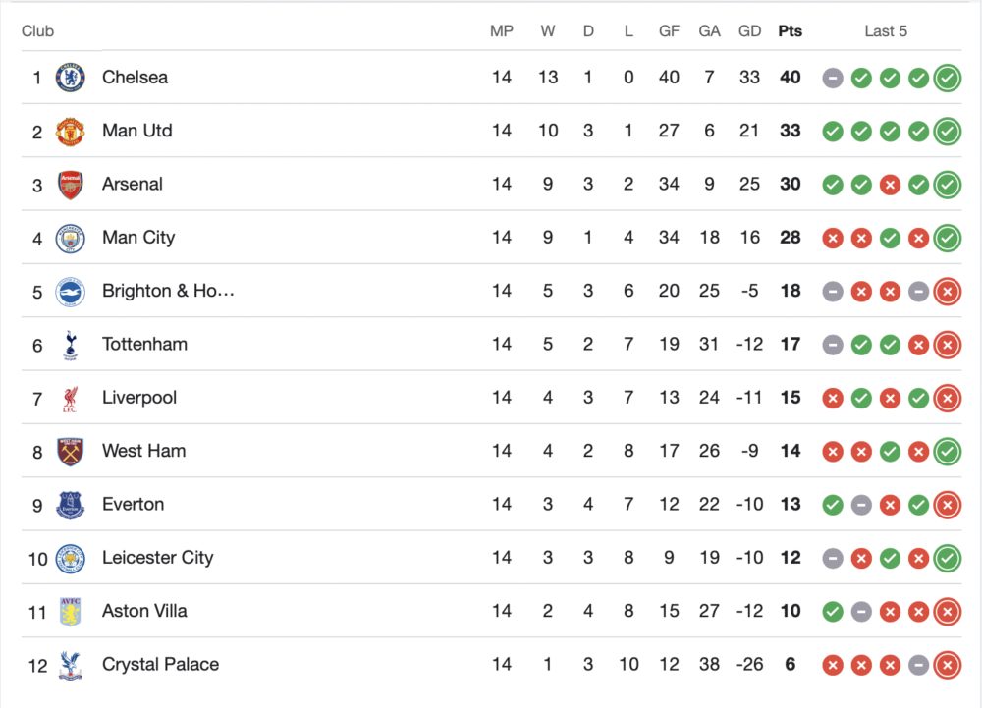Click the Club column header

coord(37,31)
